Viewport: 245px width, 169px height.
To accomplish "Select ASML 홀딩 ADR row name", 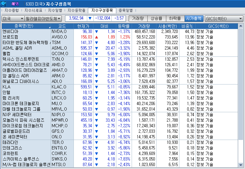I will (x=17, y=48).
